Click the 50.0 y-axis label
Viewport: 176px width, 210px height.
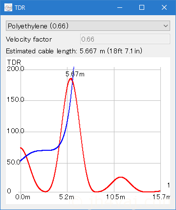(14, 162)
